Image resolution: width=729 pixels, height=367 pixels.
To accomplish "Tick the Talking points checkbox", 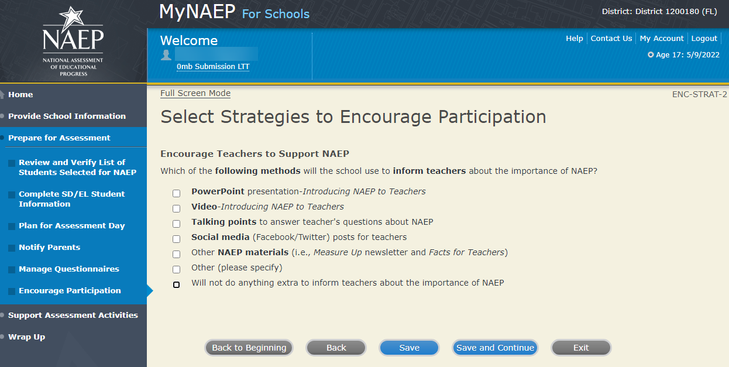I will point(176,224).
